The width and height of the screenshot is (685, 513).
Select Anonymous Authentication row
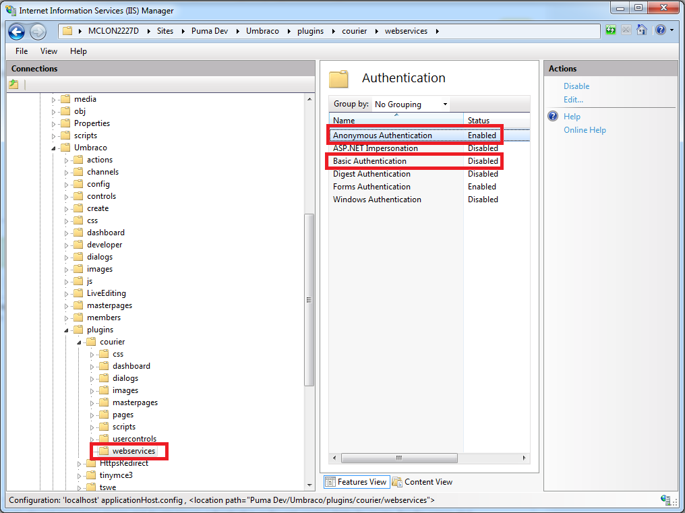click(x=429, y=135)
